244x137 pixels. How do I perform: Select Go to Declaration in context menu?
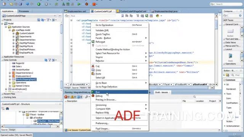click(x=120, y=25)
